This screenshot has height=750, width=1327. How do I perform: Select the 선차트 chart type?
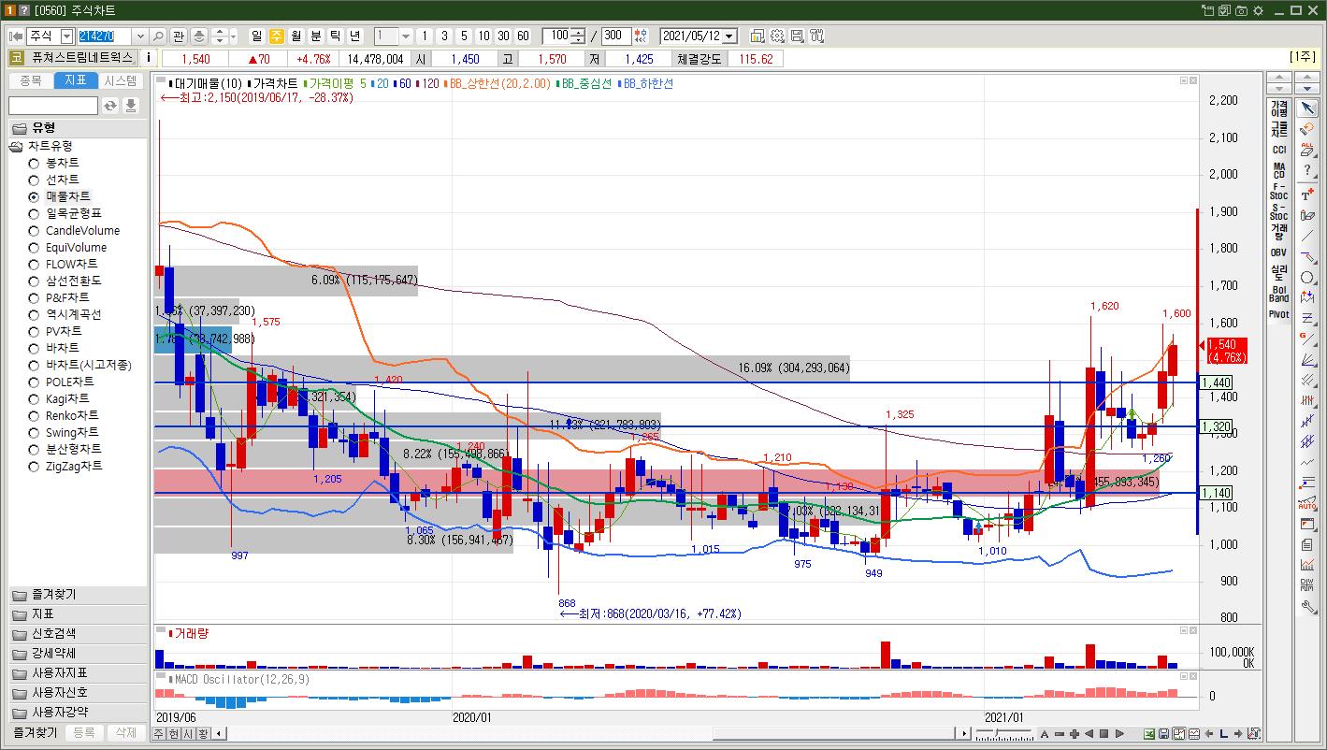coord(54,180)
